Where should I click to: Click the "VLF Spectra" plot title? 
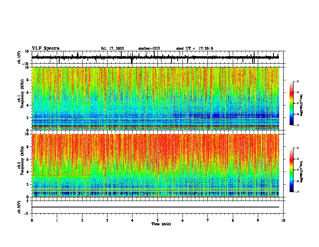(46, 48)
